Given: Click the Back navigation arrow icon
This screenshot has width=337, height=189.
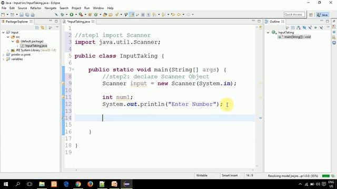Looking at the screenshot, I should pos(179,15).
